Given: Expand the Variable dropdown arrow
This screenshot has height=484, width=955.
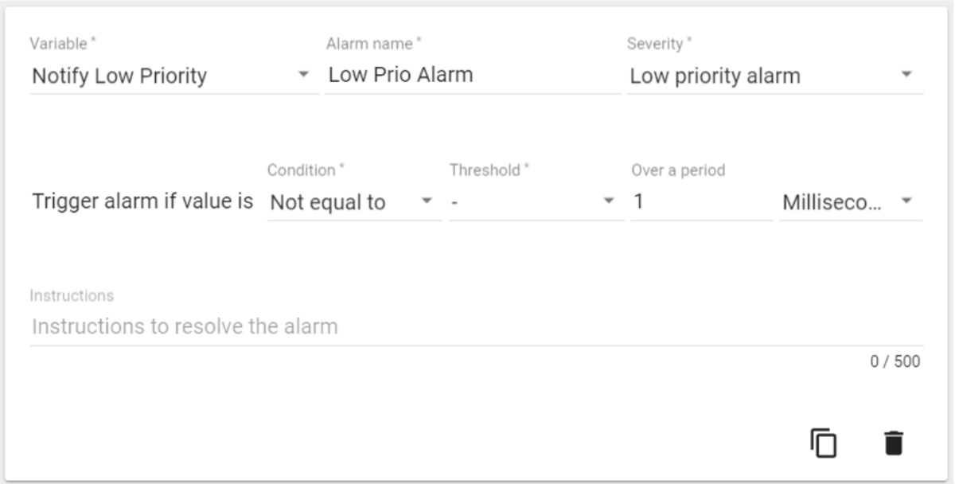Looking at the screenshot, I should [303, 75].
